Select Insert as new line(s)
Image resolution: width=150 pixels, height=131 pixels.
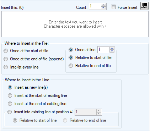(x=28, y=87)
